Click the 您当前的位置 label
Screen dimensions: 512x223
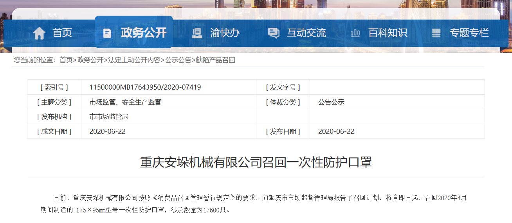click(x=35, y=60)
